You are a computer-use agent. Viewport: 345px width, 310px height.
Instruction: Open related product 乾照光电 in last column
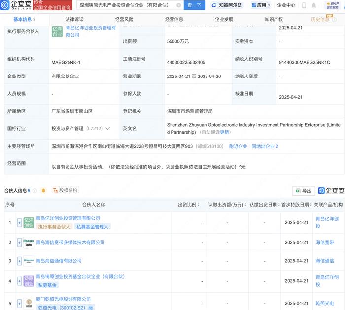click(325, 303)
